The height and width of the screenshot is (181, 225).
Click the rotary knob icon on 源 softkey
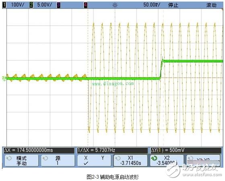(45, 158)
